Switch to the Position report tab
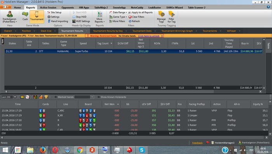 point(26,31)
